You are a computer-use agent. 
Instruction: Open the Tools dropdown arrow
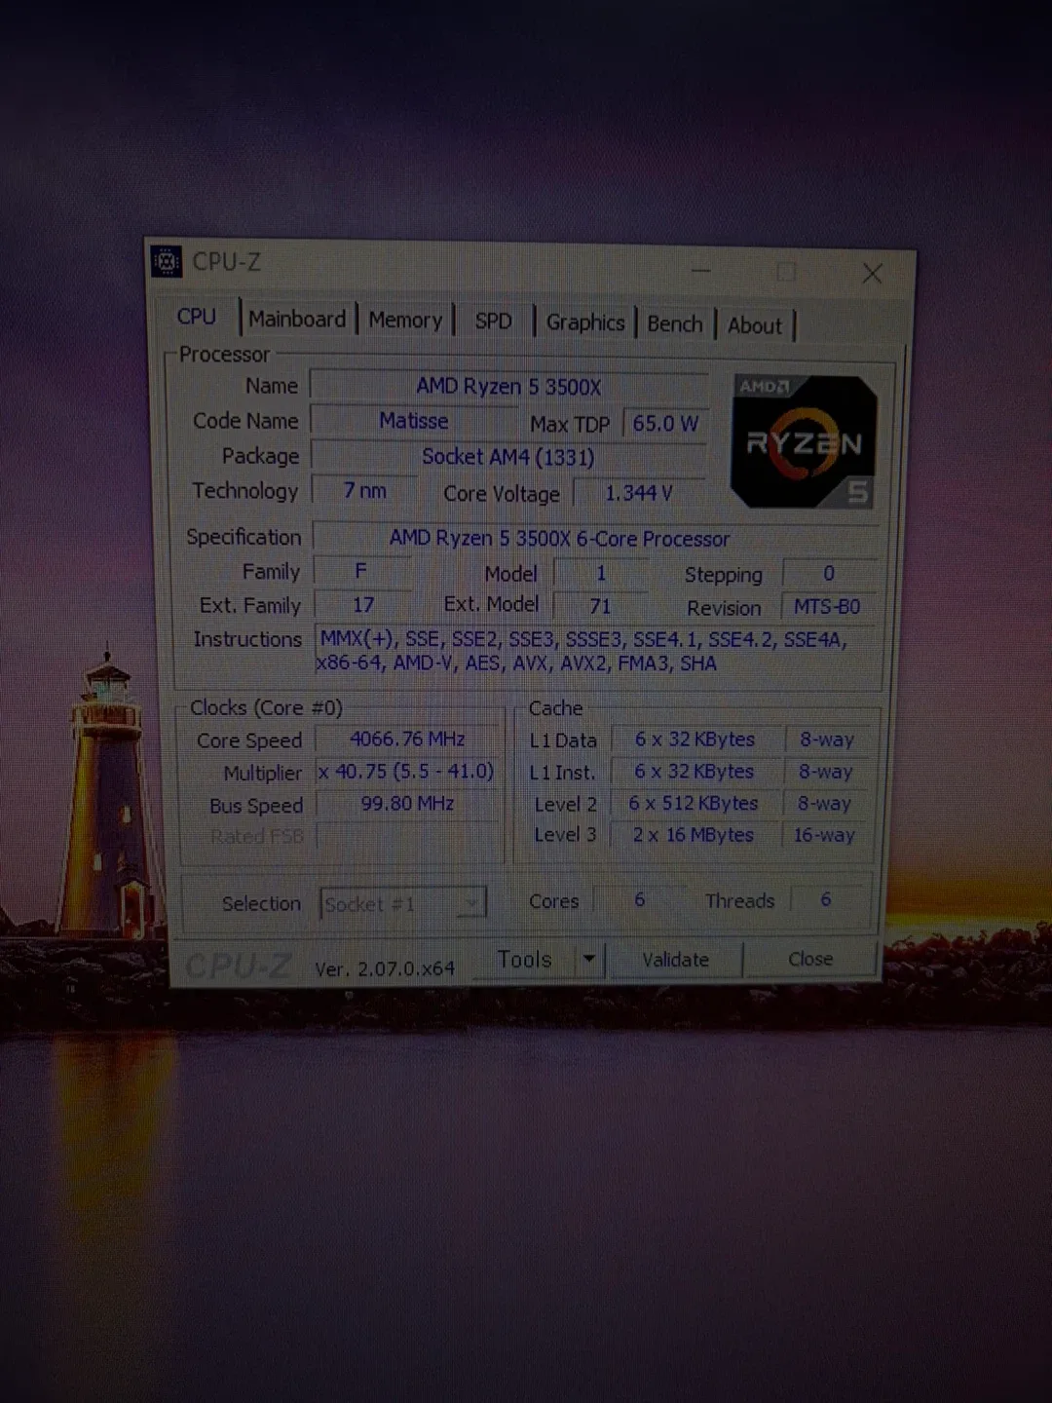pyautogui.click(x=589, y=960)
